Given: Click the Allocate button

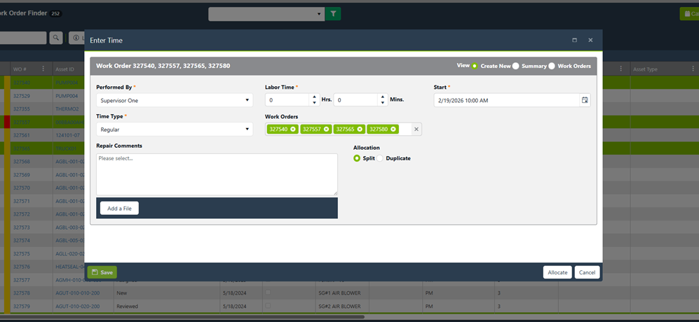Looking at the screenshot, I should click(x=557, y=272).
